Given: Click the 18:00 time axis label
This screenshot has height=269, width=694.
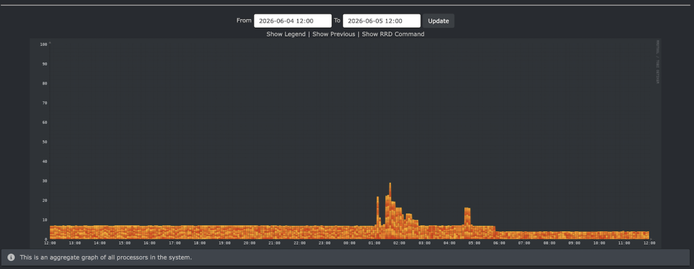Looking at the screenshot, I should [200, 243].
